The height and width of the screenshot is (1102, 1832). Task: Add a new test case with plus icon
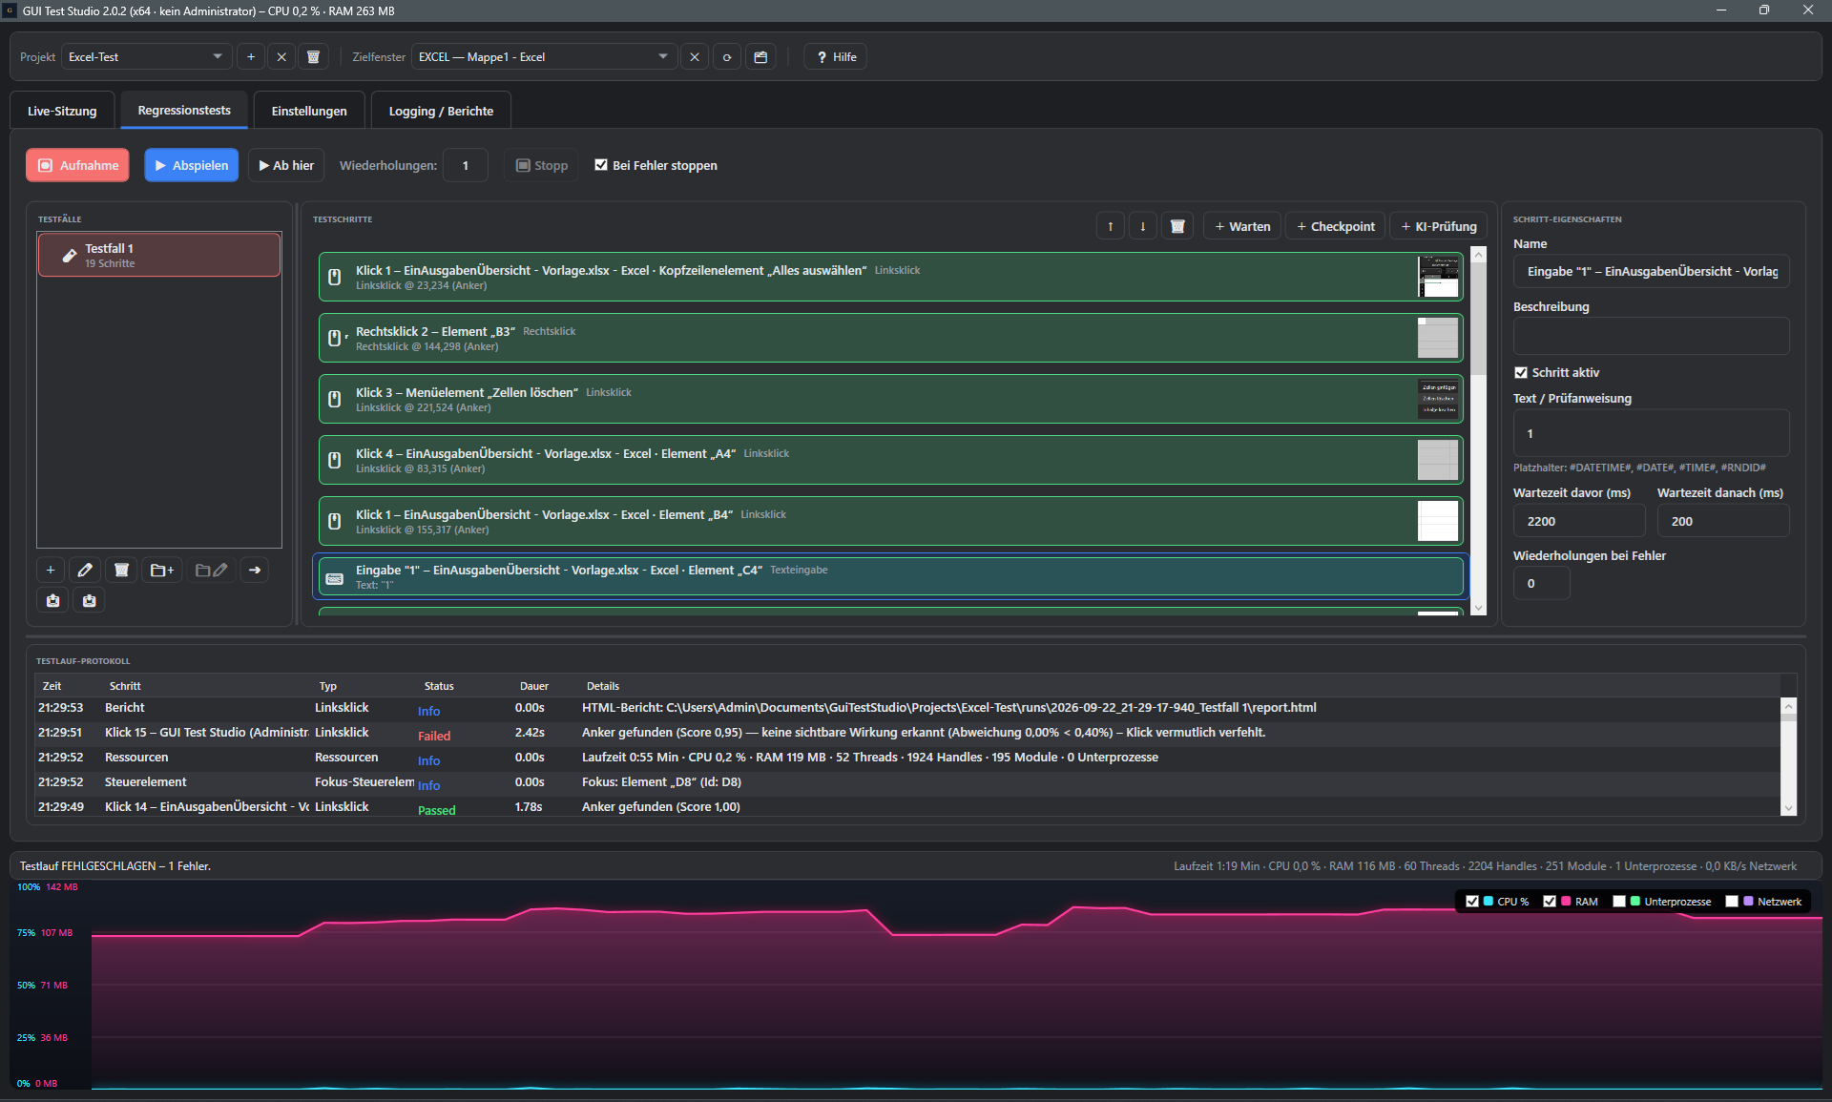(x=51, y=571)
